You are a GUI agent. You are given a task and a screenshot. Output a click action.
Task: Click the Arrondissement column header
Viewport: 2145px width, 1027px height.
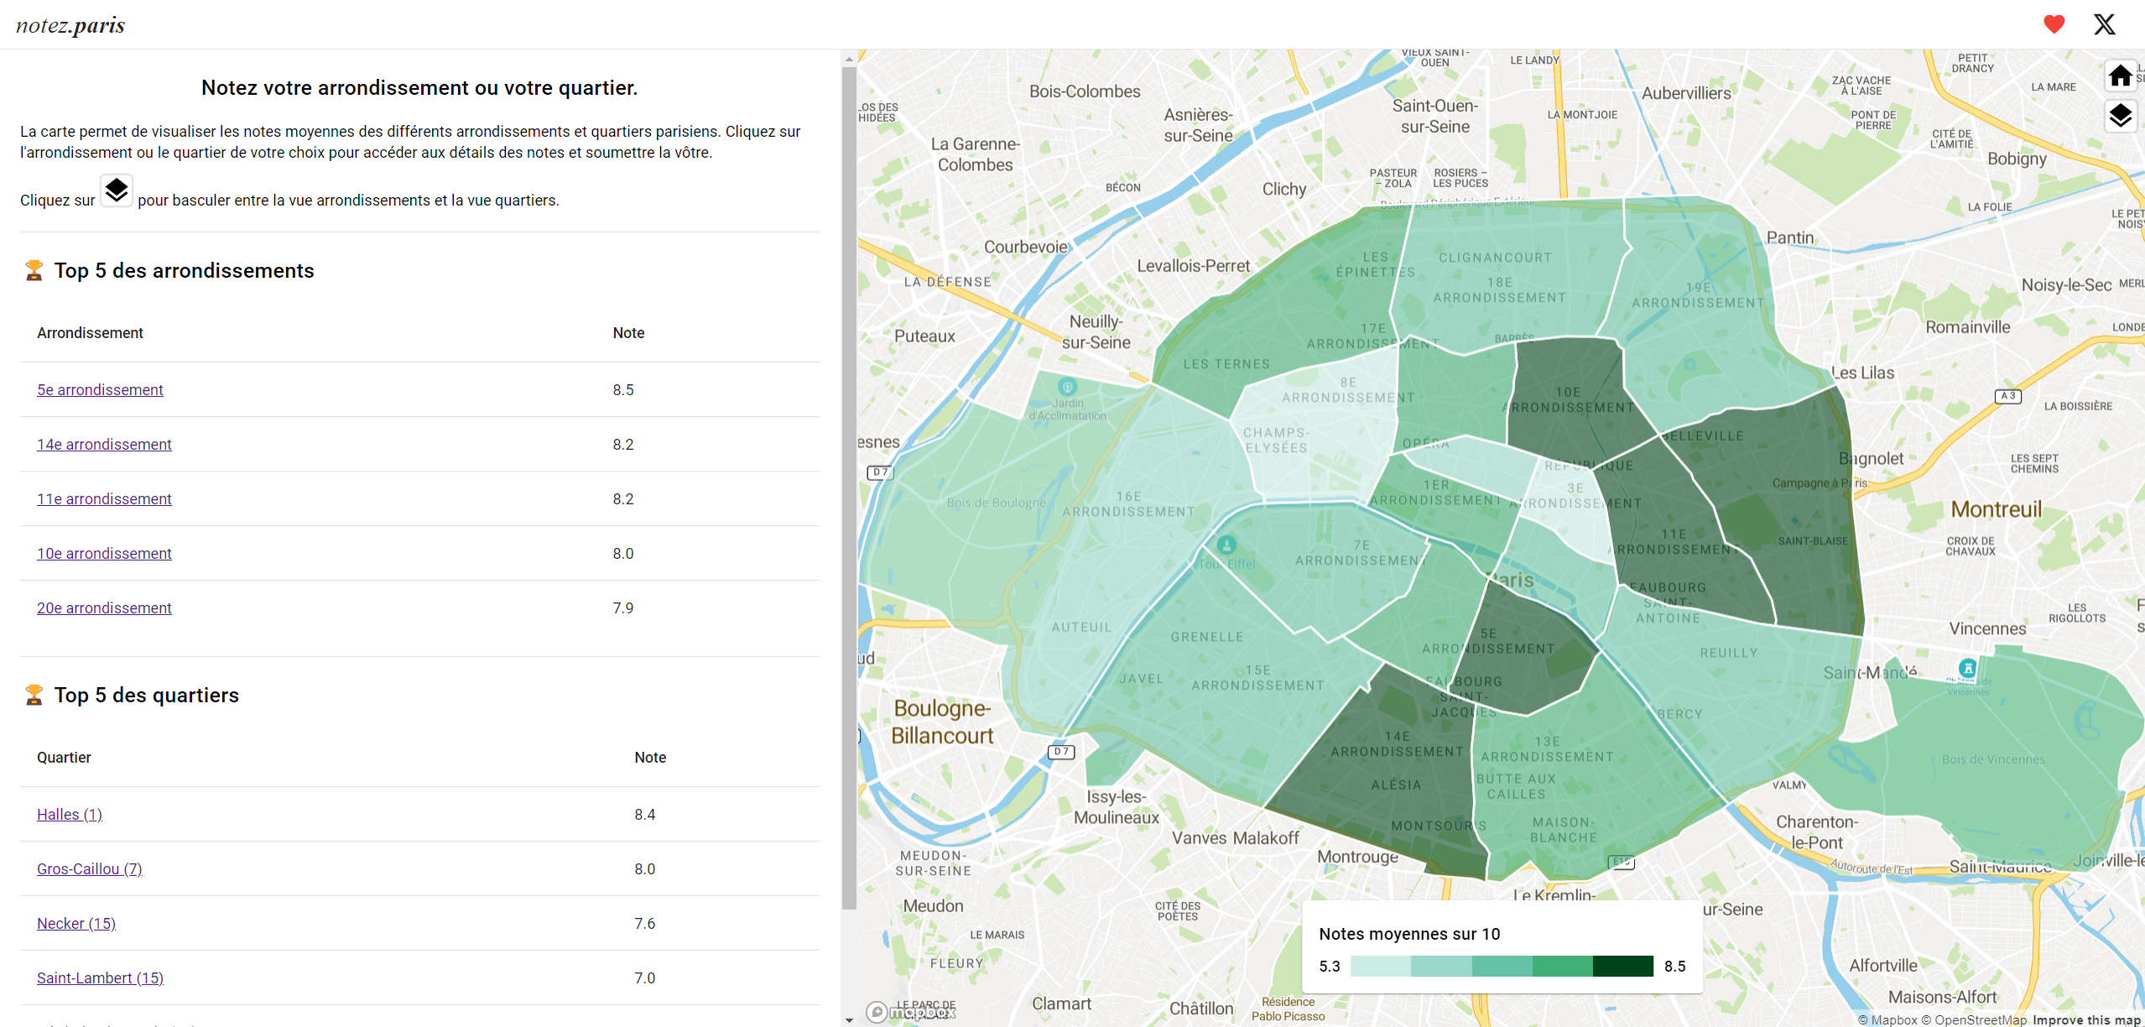(x=90, y=332)
